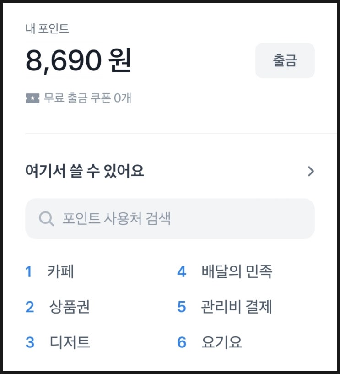Open the 여기서 쓸 수 있어요 heading

coord(85,171)
